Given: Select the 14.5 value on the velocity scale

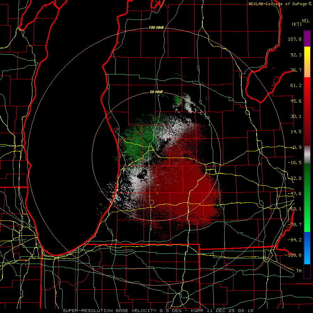Looking at the screenshot, I should 296,132.
